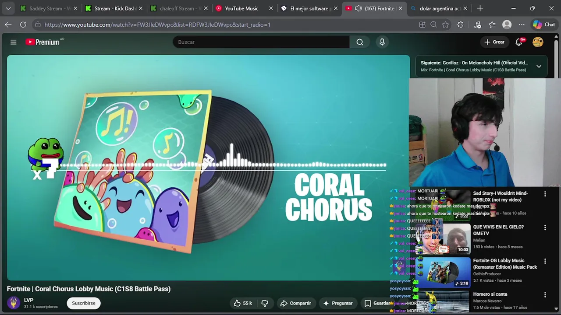Open the 3:18 Fortnite OG Lobby thumbnail
Screen dimensions: 561x315
443,272
